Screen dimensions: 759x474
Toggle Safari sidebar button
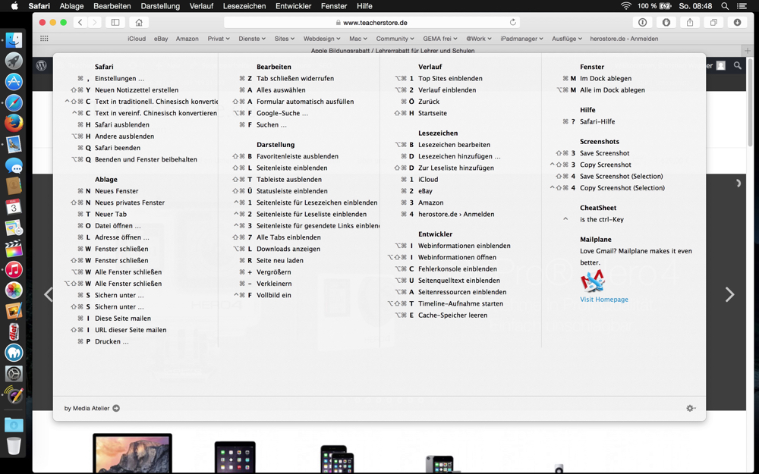tap(115, 22)
